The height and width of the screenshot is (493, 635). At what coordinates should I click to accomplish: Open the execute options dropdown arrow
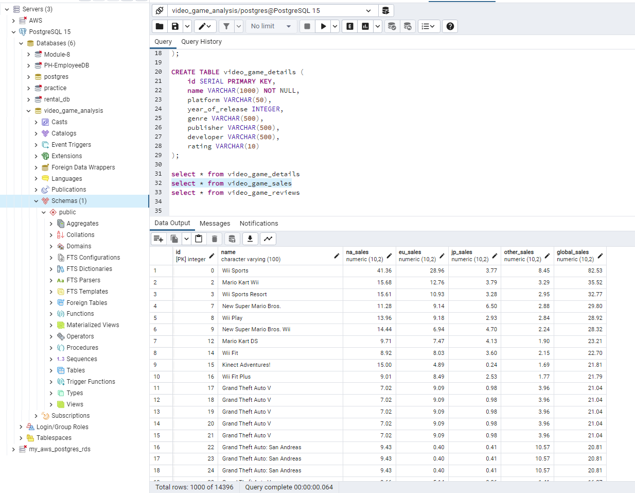coord(334,26)
